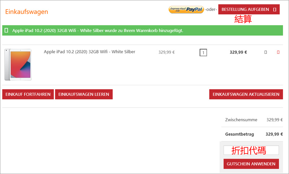Click the quantity field showing 1
This screenshot has width=289, height=174.
203,52
